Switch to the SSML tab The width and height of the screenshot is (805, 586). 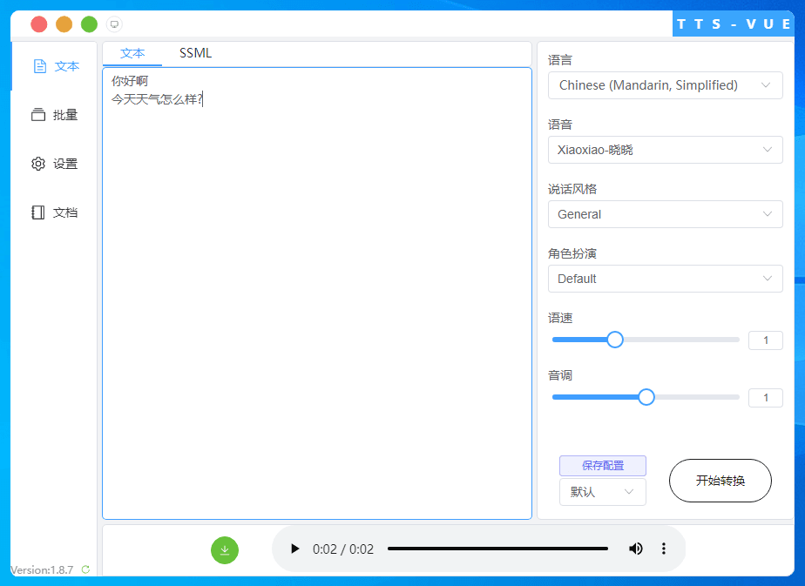(x=194, y=53)
